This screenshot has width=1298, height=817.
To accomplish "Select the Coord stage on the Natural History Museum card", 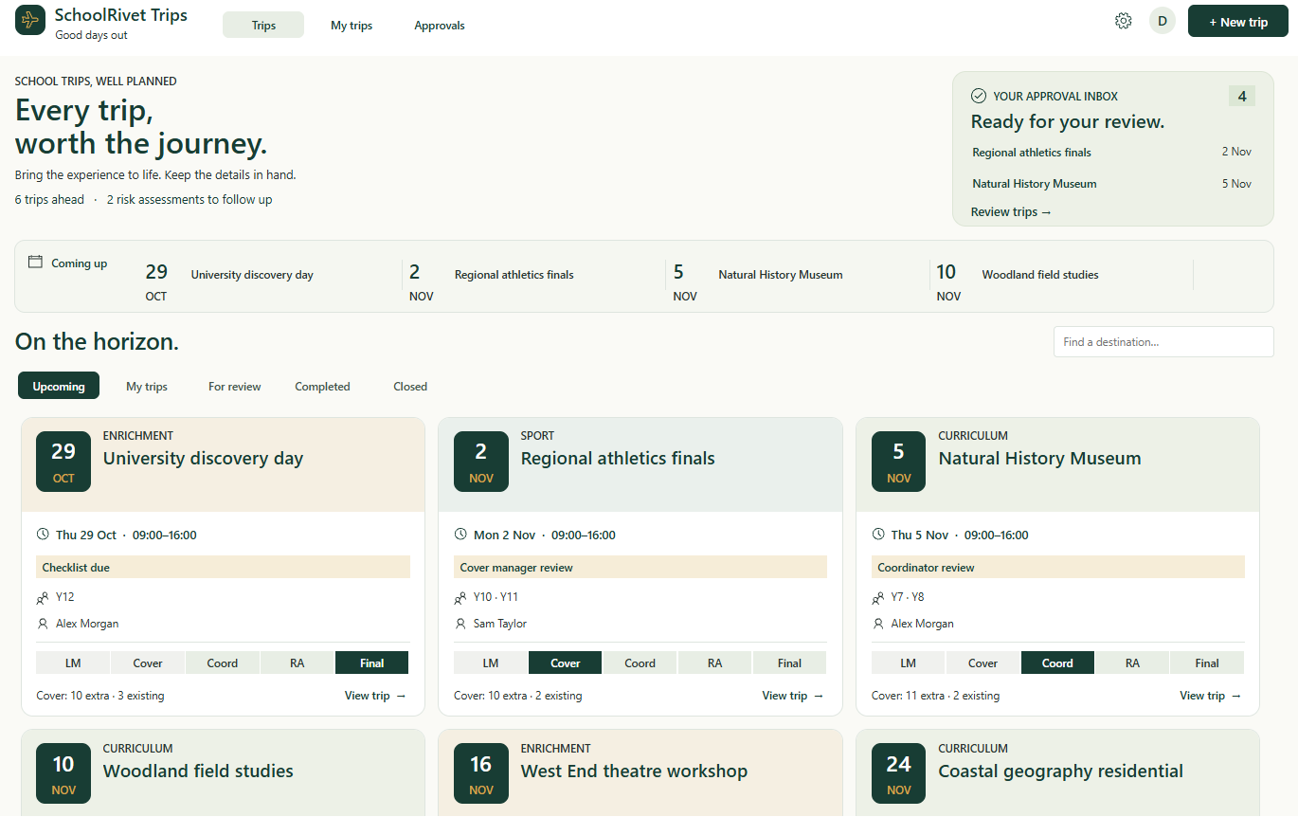I will pyautogui.click(x=1057, y=663).
